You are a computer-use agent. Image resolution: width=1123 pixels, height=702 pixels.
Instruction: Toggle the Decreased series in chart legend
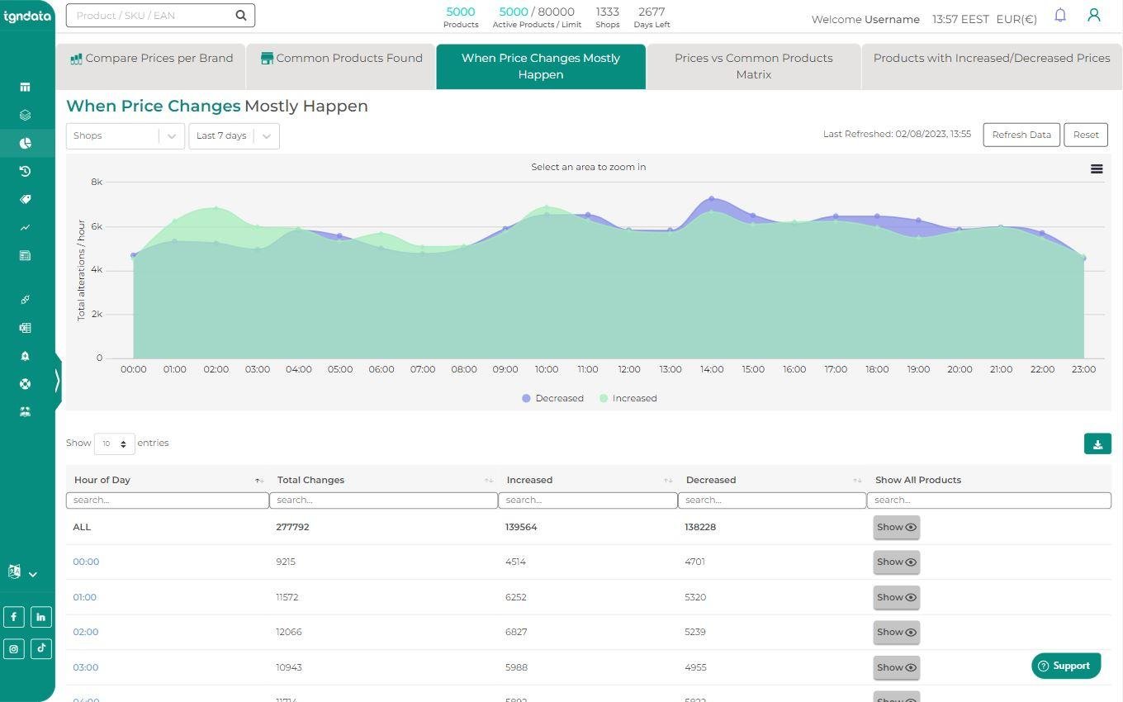[x=552, y=398]
